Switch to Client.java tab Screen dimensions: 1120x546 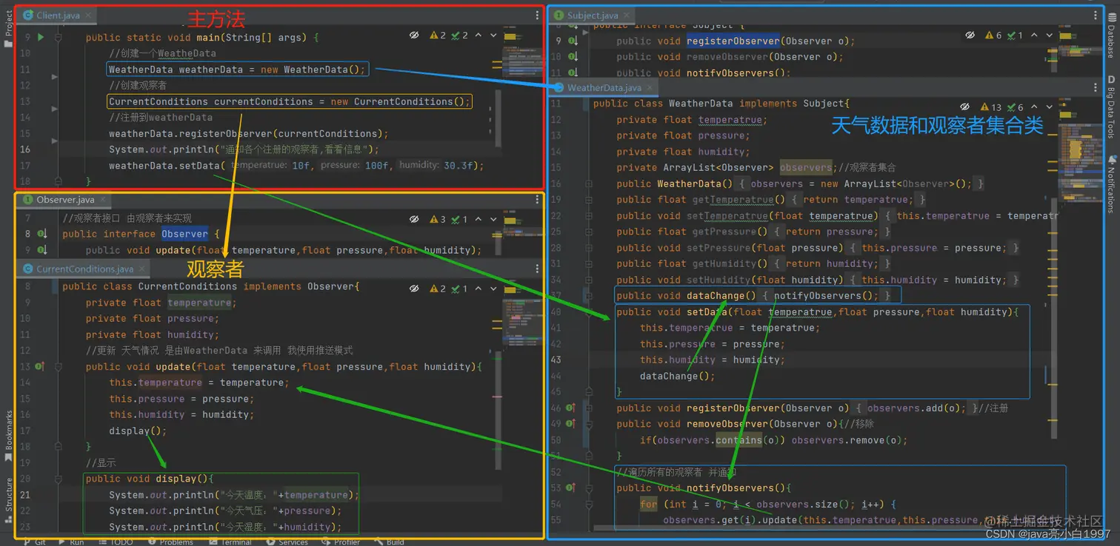click(57, 15)
